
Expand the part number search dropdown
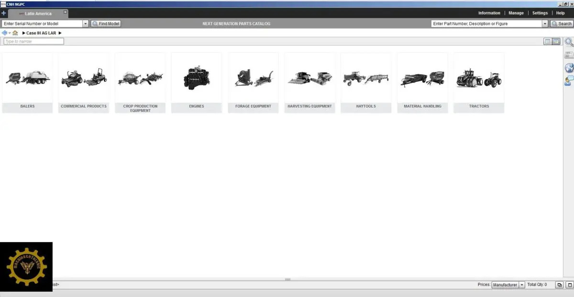click(x=545, y=23)
